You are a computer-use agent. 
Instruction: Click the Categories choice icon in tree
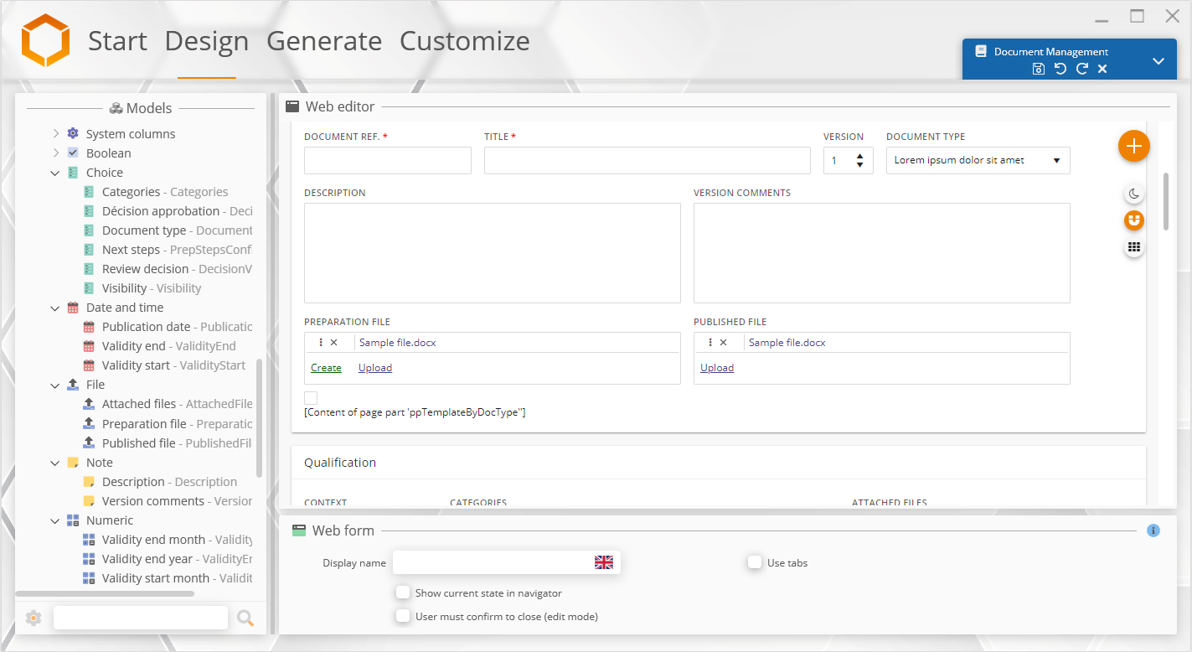click(90, 192)
